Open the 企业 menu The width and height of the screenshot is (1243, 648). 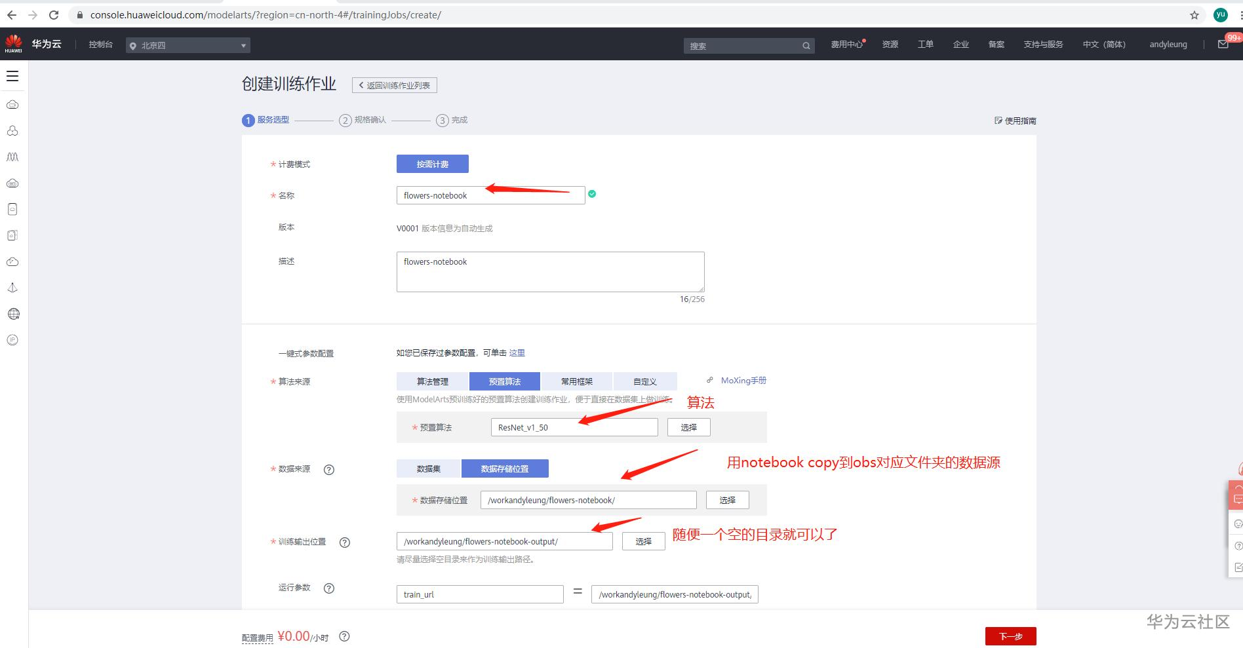coord(961,45)
